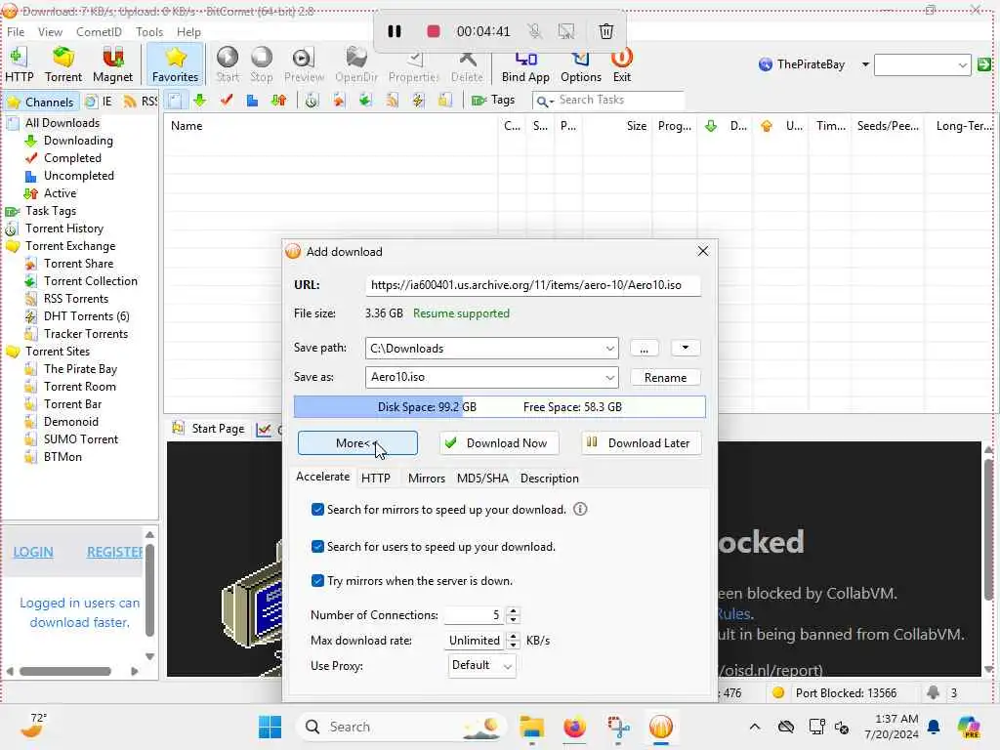Open Firefox from the taskbar
The height and width of the screenshot is (750, 1000).
click(574, 727)
